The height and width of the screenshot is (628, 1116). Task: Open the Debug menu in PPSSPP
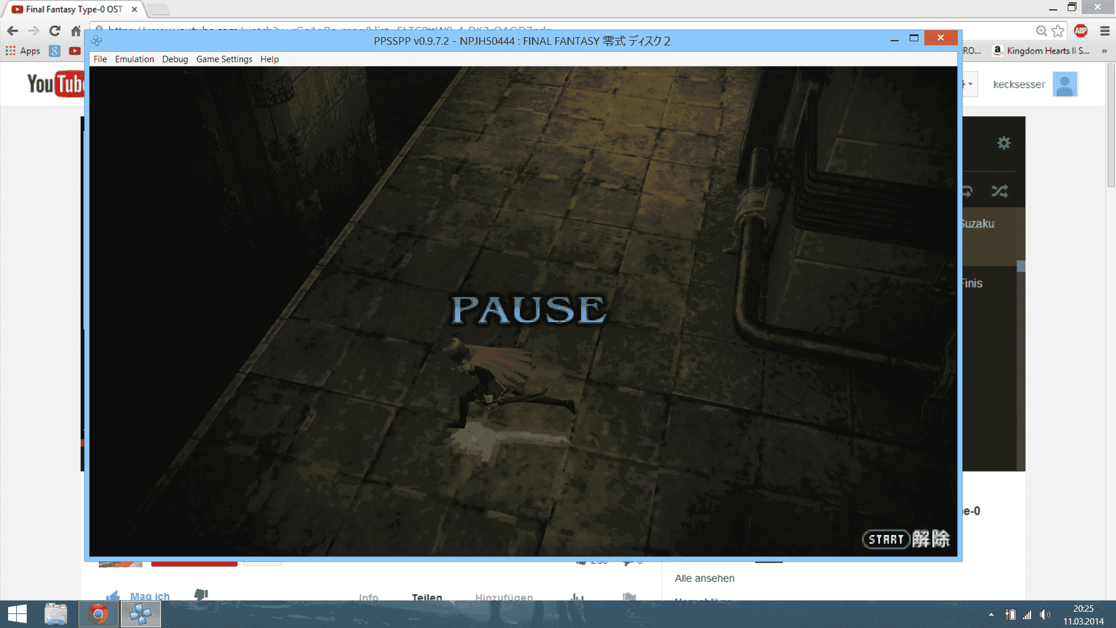coord(175,59)
